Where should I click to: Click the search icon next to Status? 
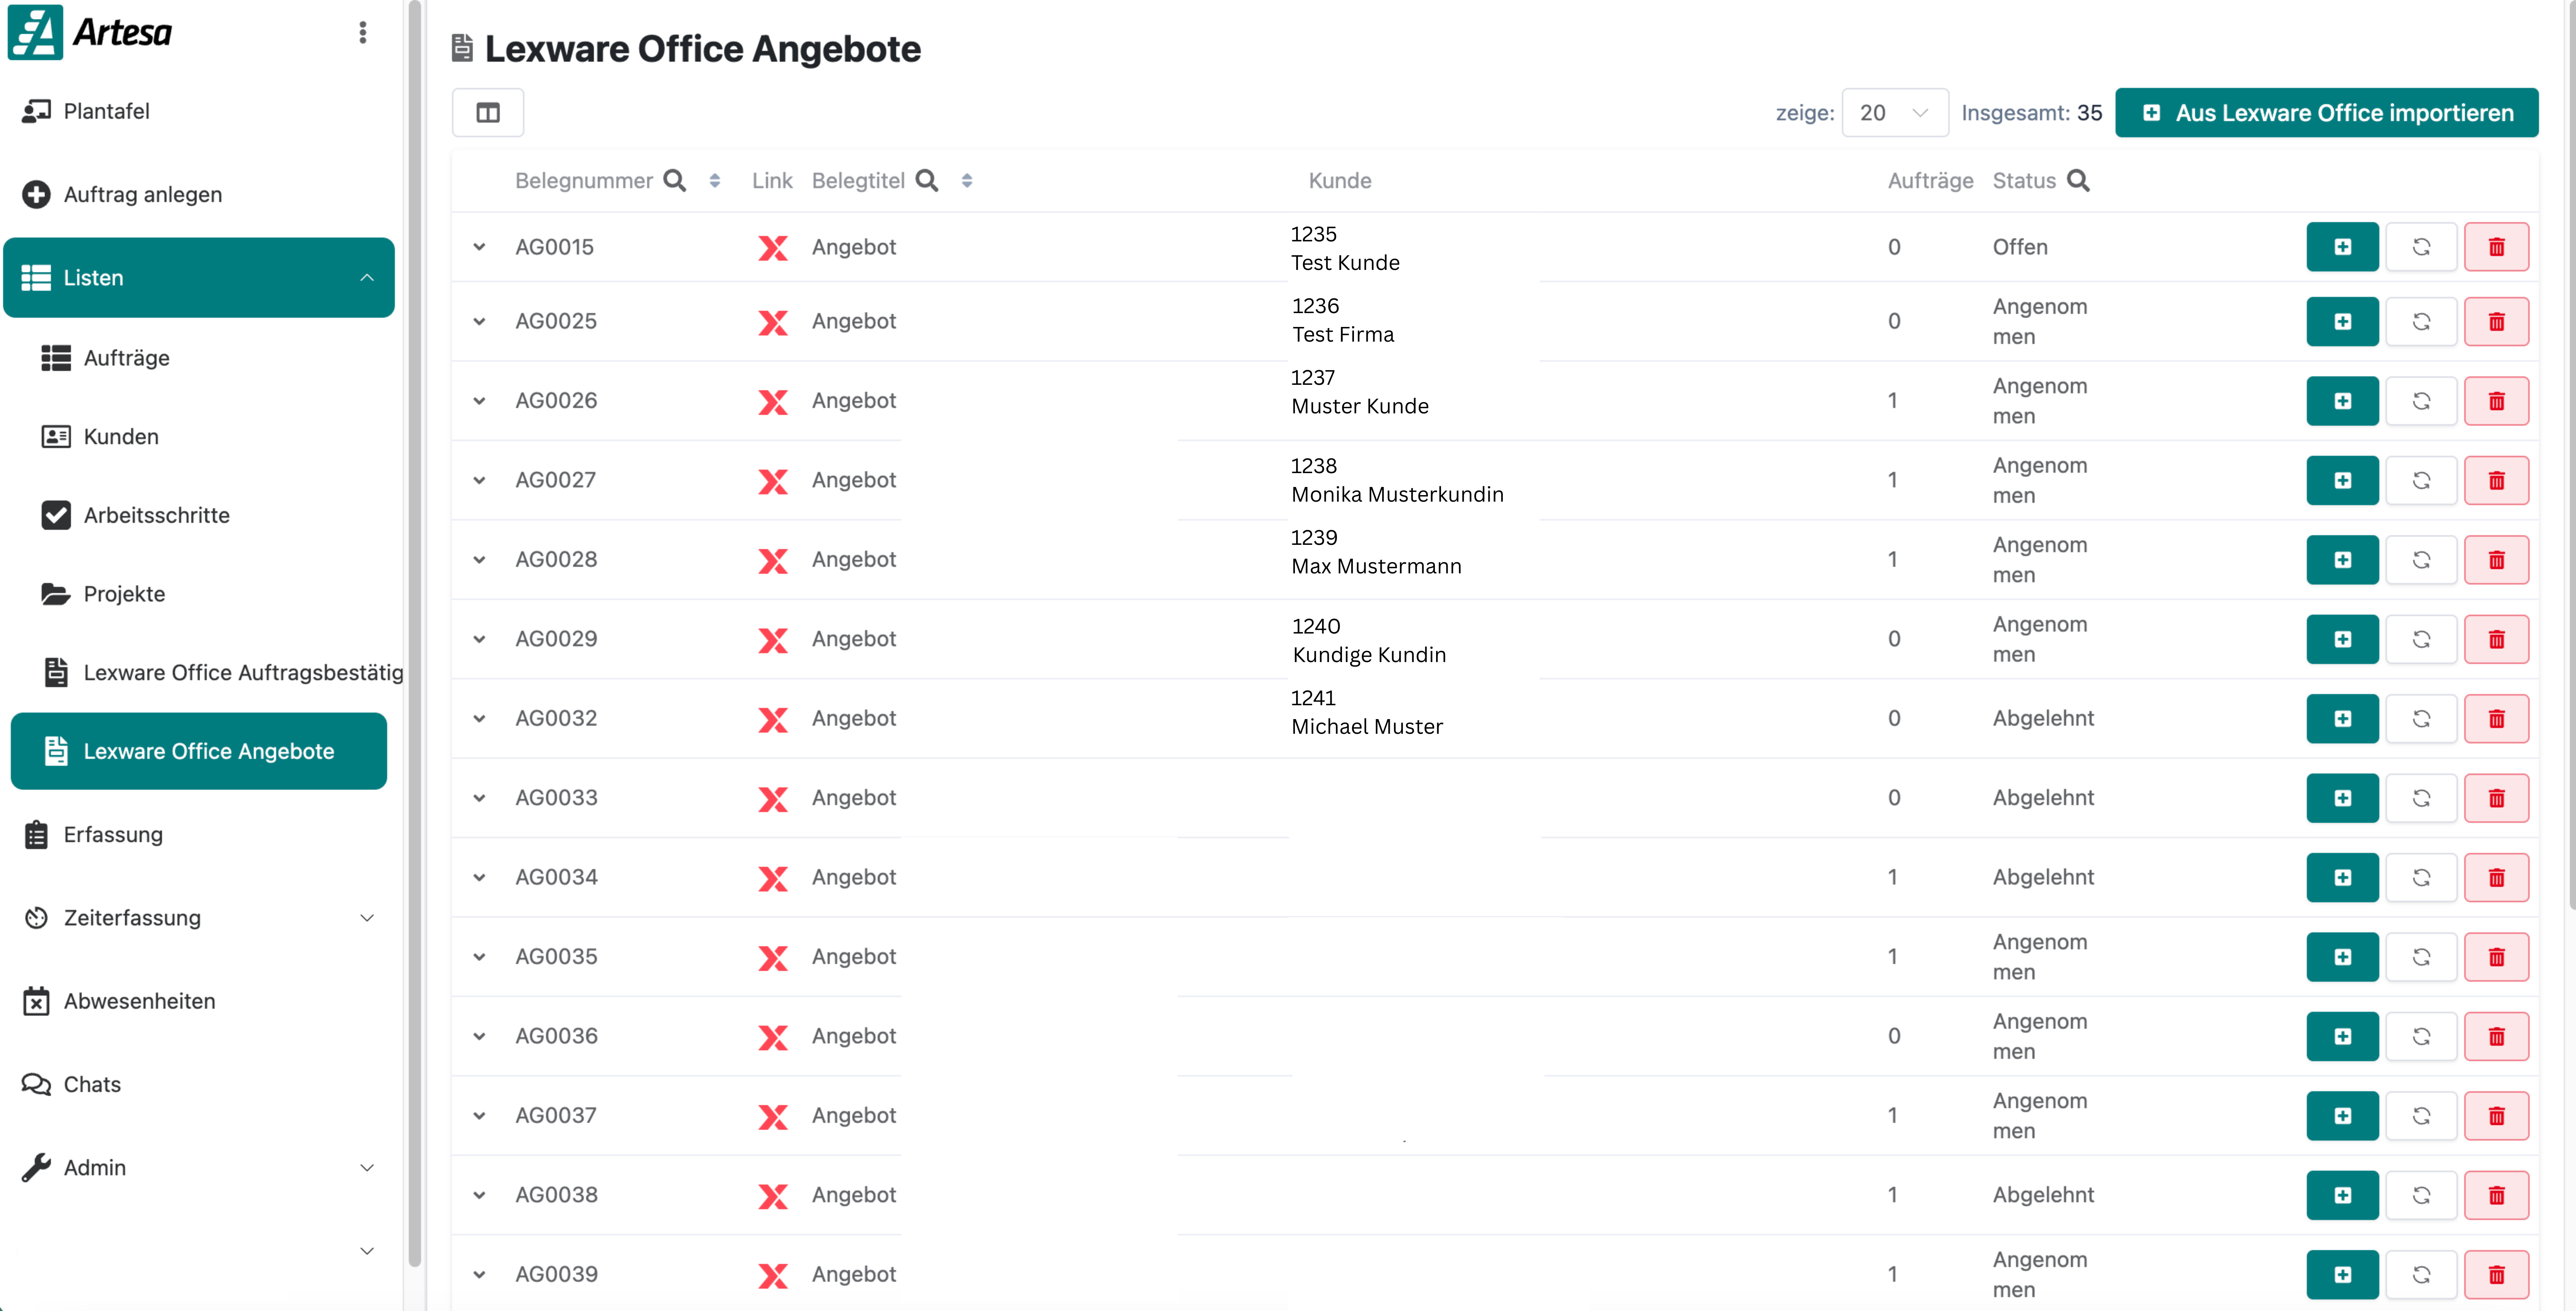[x=2078, y=181]
